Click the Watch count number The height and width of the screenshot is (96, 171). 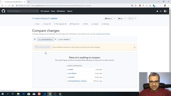(x=115, y=18)
